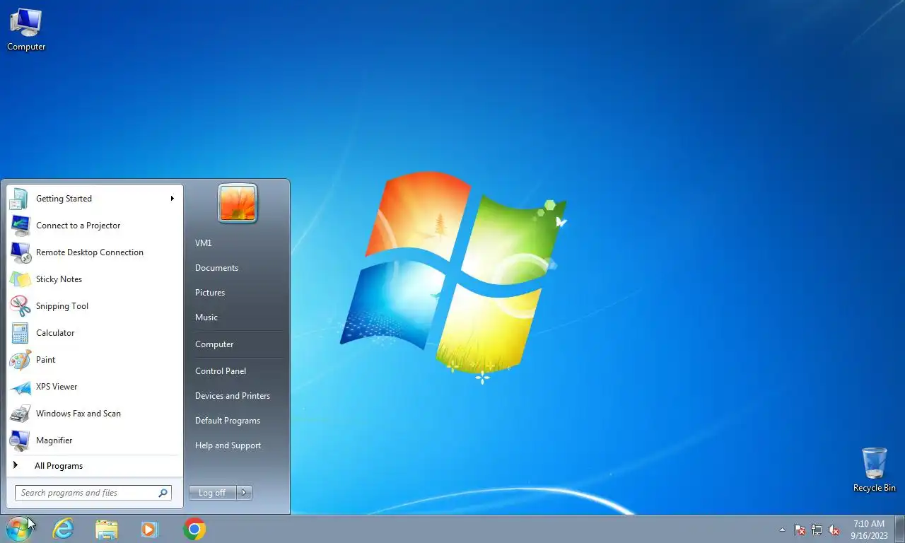Select the Recycle Bin desktop icon

[875, 469]
